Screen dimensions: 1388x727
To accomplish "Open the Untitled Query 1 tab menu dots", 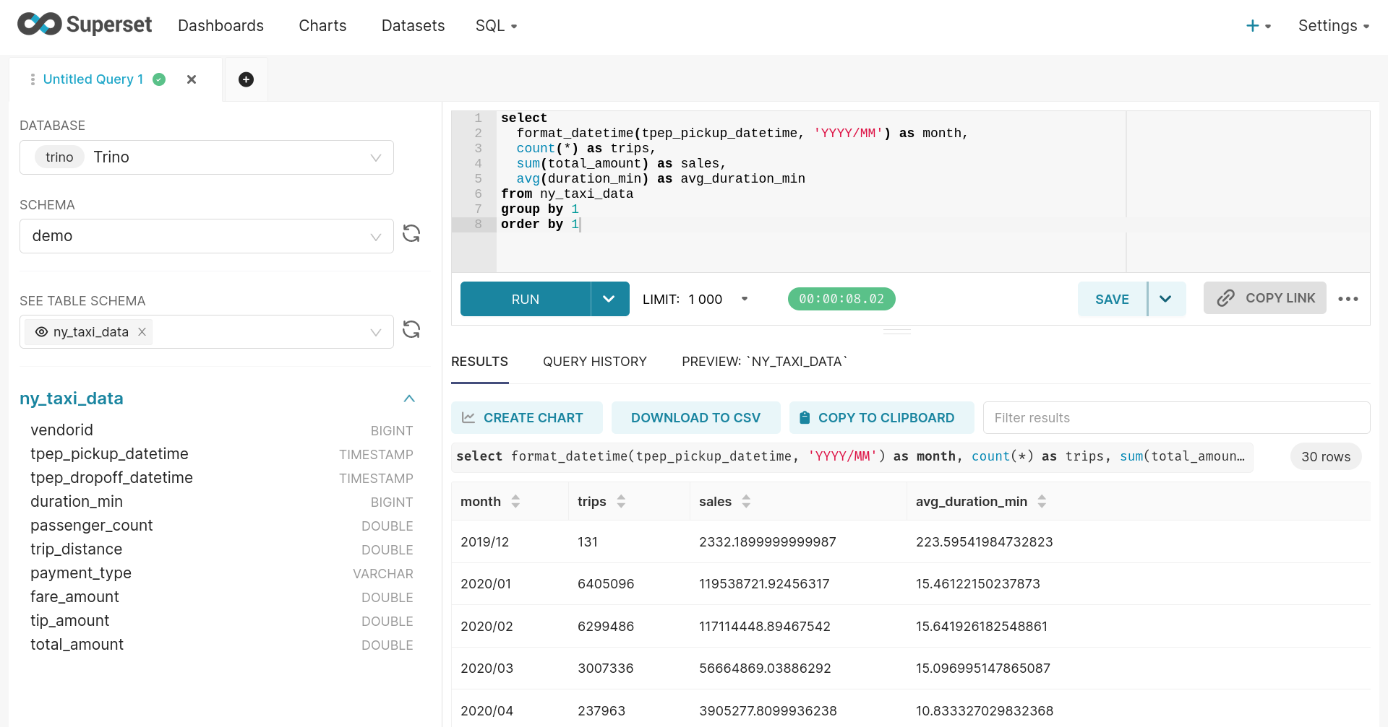I will pos(33,79).
